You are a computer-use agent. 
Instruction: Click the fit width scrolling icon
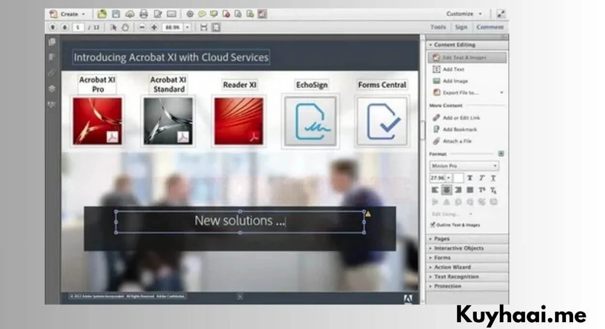point(204,28)
